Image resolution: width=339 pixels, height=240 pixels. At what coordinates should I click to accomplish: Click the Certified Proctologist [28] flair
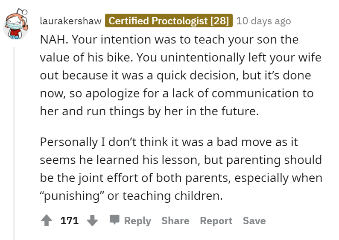(169, 21)
